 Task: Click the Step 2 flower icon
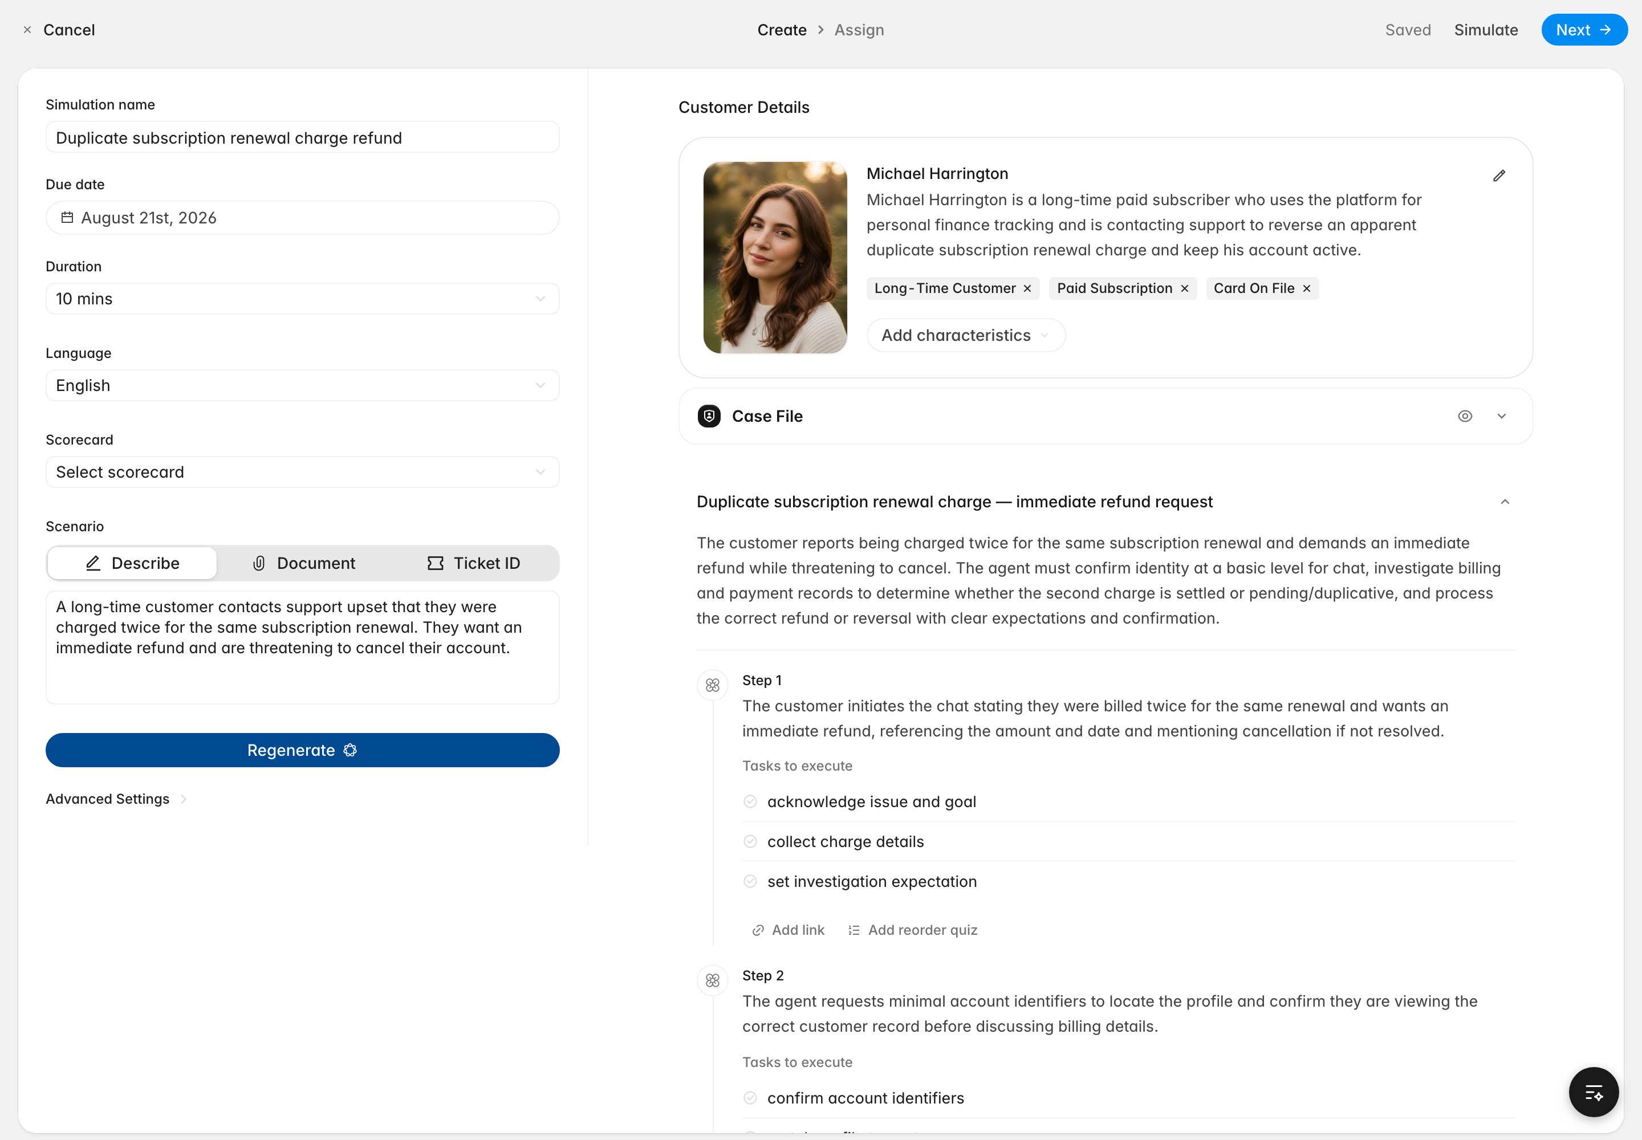coord(713,981)
